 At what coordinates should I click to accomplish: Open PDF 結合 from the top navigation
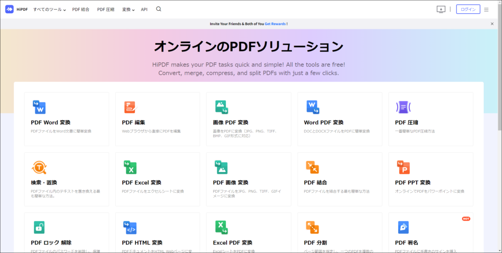81,10
